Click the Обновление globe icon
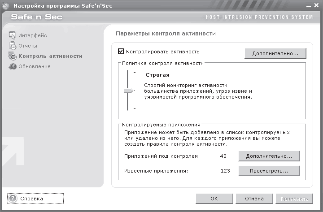The height and width of the screenshot is (212, 323). click(x=13, y=67)
